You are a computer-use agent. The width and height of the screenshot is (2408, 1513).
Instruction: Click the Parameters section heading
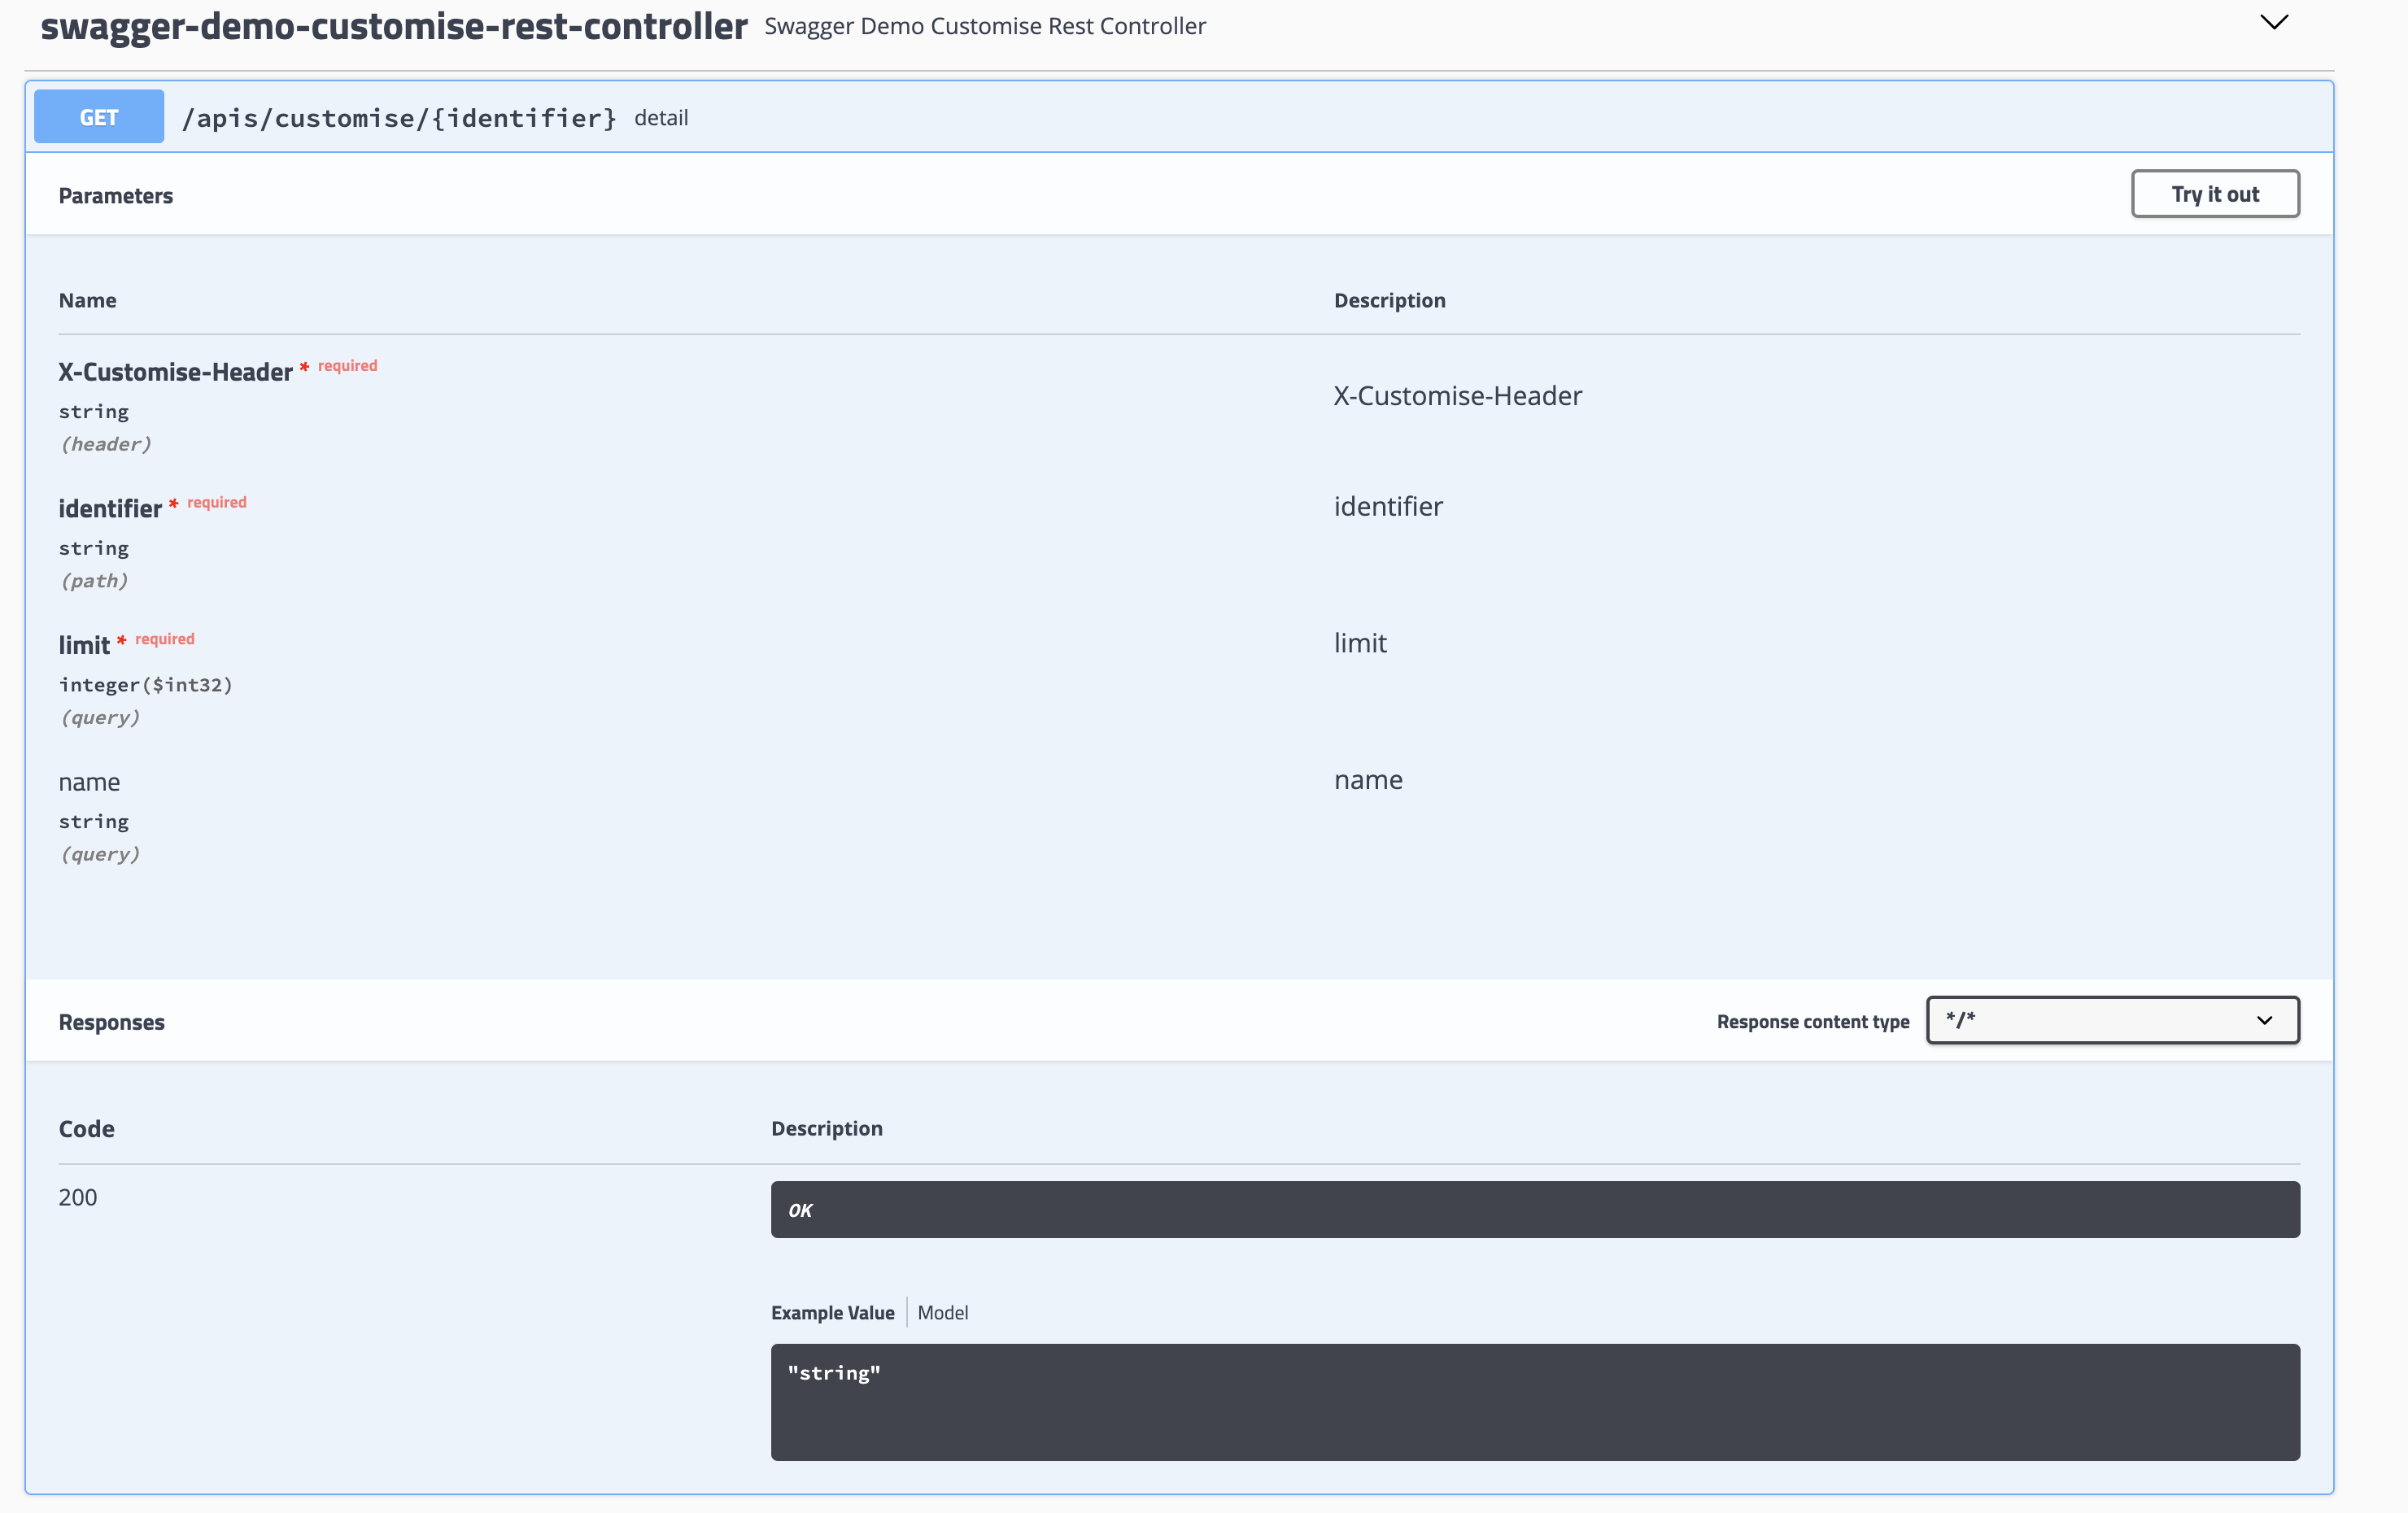click(x=116, y=196)
